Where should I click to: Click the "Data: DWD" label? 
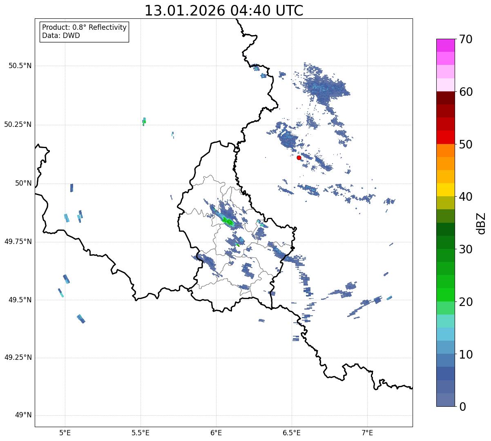pos(61,35)
